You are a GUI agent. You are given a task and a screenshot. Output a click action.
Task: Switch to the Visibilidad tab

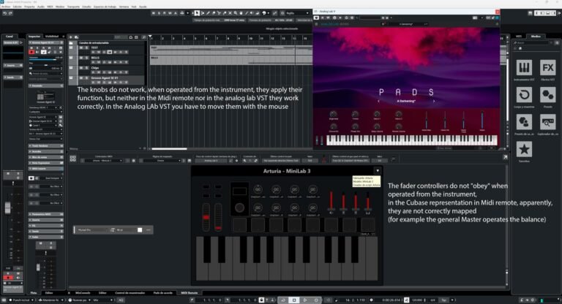[x=52, y=37]
